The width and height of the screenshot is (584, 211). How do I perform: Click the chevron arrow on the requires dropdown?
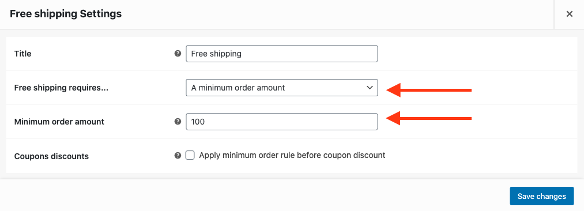370,88
